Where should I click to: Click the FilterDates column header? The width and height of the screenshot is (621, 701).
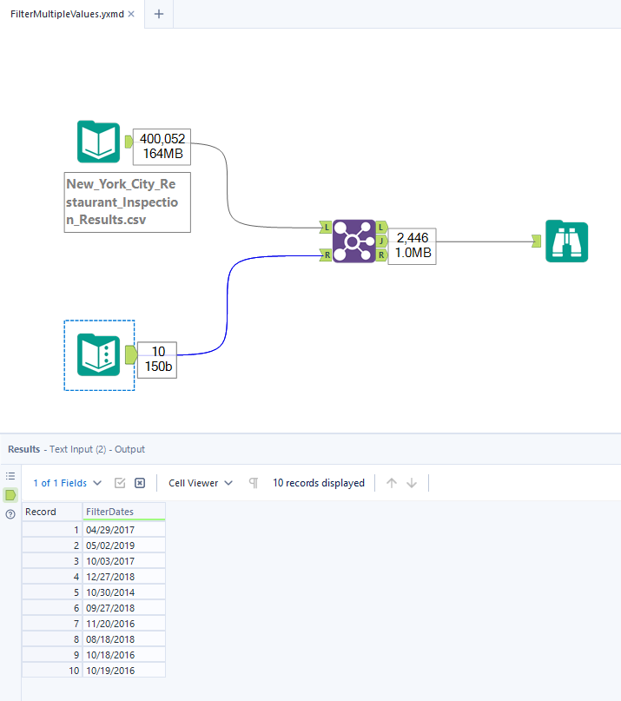tap(124, 512)
